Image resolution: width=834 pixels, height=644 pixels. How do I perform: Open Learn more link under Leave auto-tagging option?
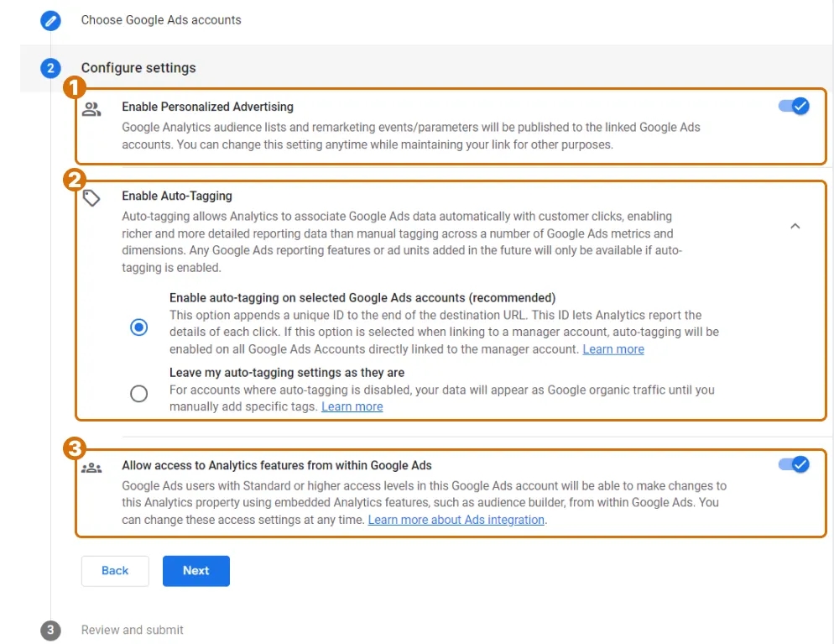click(x=352, y=406)
